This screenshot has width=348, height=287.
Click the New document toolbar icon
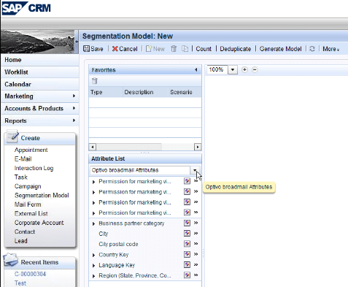[x=149, y=49]
